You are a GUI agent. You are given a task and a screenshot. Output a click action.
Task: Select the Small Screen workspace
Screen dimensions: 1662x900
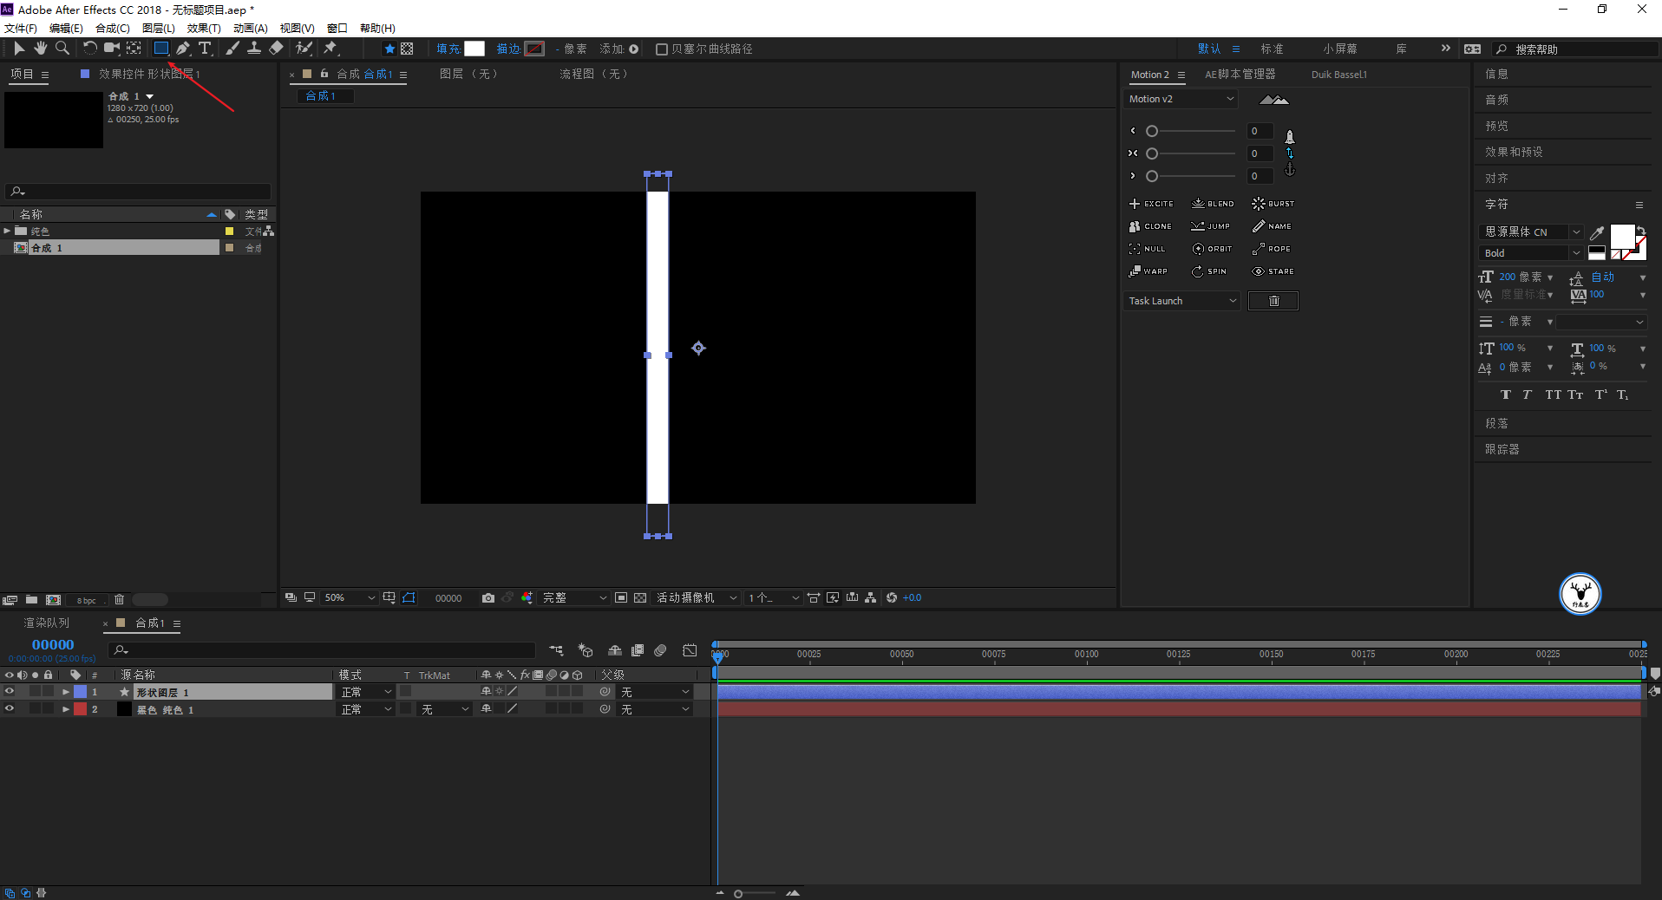(1340, 49)
